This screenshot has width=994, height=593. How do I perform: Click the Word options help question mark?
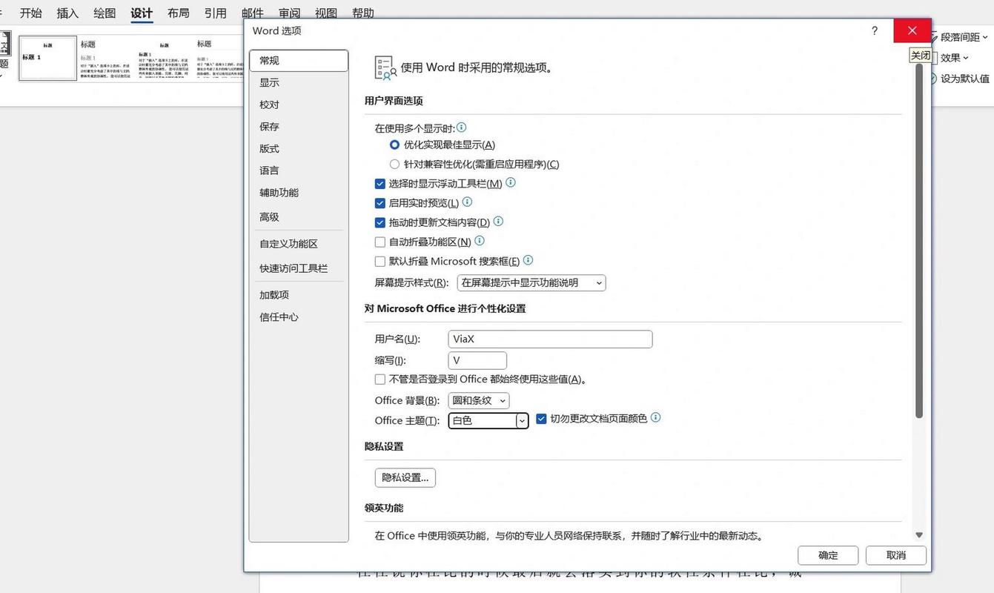(x=875, y=30)
